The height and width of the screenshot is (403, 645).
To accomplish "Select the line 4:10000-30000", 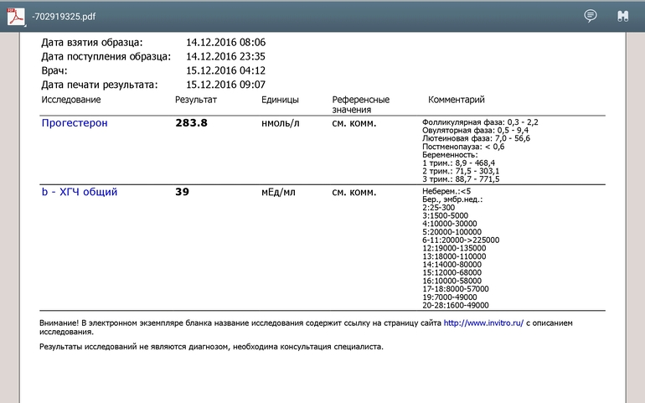I will pyautogui.click(x=450, y=224).
